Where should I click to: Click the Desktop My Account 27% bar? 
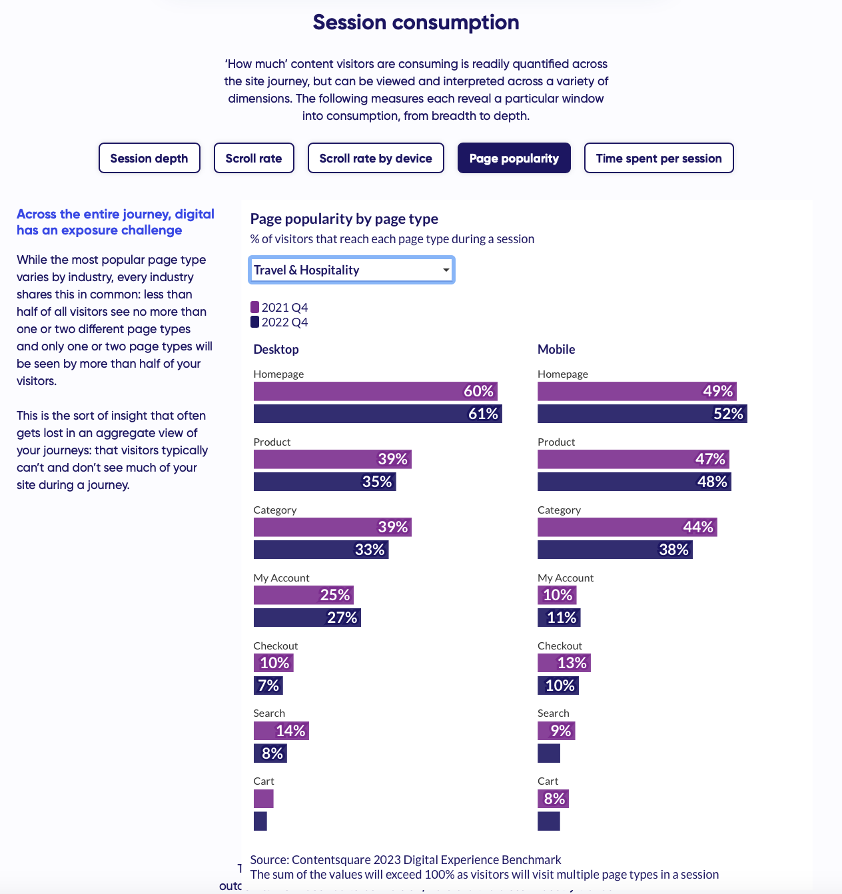[306, 618]
